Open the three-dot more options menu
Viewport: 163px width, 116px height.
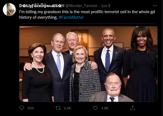click(x=155, y=6)
